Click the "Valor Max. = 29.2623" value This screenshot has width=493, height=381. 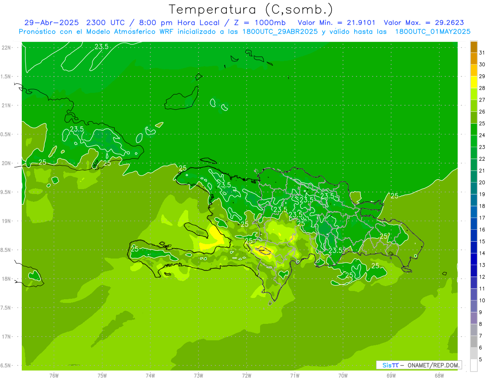pyautogui.click(x=424, y=23)
